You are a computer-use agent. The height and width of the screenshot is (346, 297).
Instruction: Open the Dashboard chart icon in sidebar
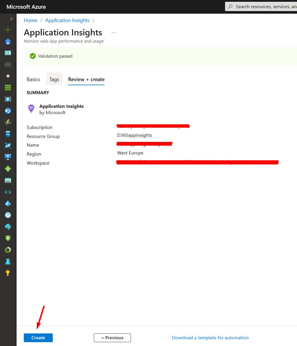[x=8, y=53]
